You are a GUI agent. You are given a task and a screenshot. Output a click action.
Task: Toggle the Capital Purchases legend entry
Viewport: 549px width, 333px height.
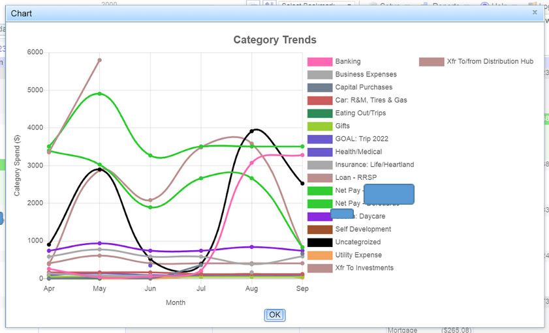320,87
